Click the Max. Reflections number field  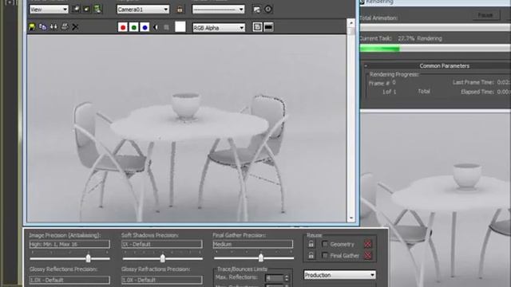point(275,278)
